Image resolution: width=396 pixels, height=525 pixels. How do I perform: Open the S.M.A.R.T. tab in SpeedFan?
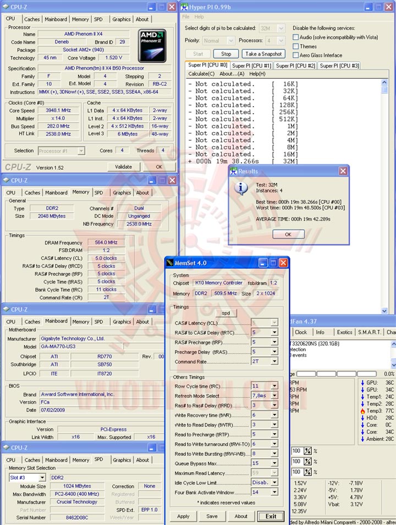tap(370, 332)
